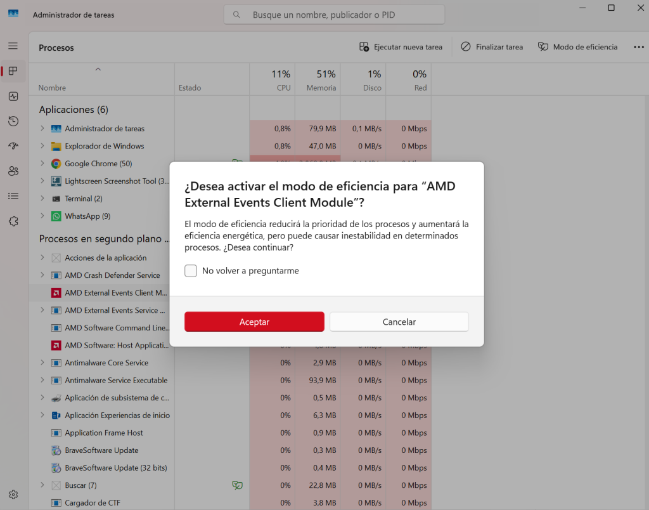Image resolution: width=649 pixels, height=510 pixels.
Task: Expand the Buscar (7) group
Action: click(42, 485)
